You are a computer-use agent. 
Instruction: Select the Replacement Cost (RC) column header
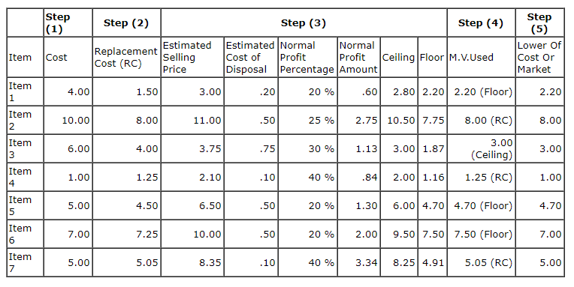(x=126, y=58)
